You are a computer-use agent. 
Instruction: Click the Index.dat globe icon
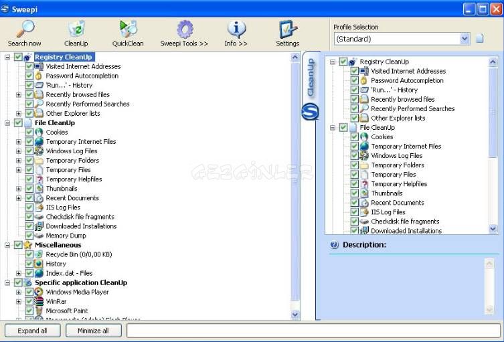pos(39,273)
